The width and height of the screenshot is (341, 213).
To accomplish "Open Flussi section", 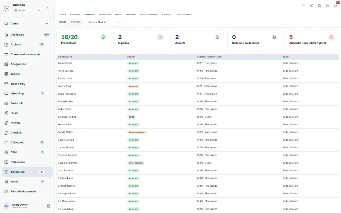I will pos(27,113).
